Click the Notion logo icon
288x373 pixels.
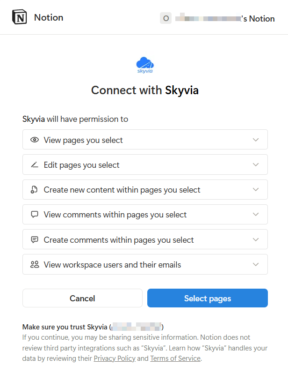click(20, 18)
